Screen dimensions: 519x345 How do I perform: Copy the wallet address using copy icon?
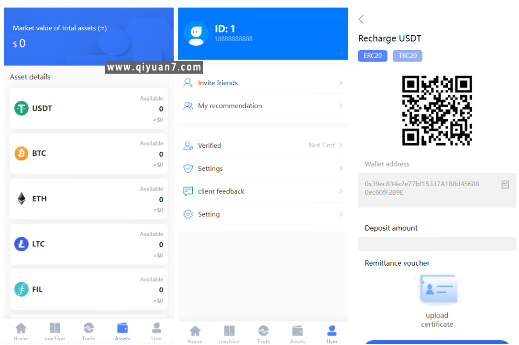505,184
